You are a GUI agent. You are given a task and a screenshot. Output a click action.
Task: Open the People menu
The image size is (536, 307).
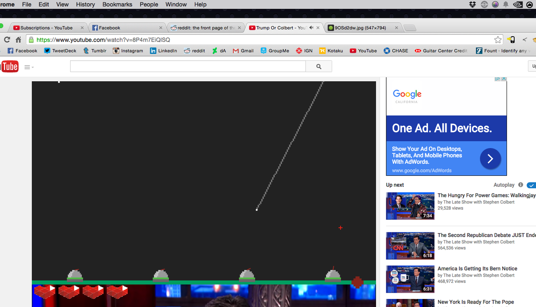(x=149, y=4)
